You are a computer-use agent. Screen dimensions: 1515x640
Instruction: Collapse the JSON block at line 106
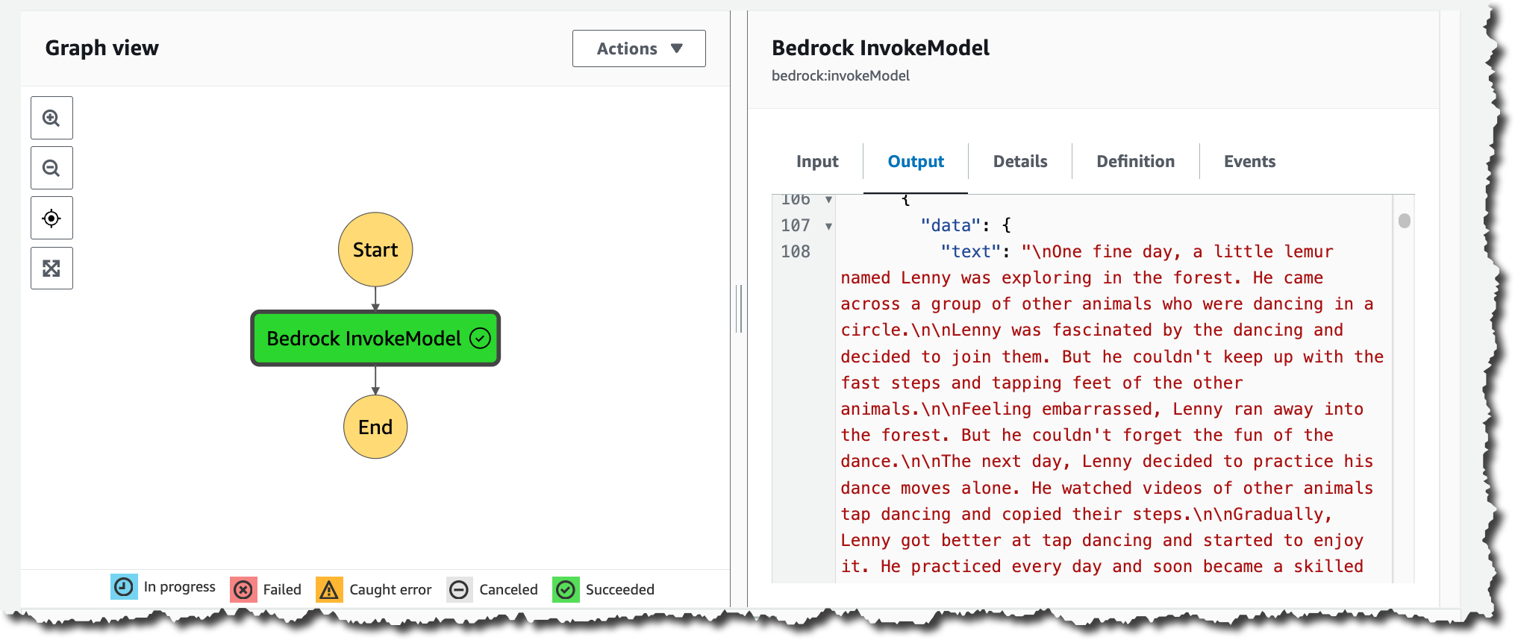pos(828,200)
